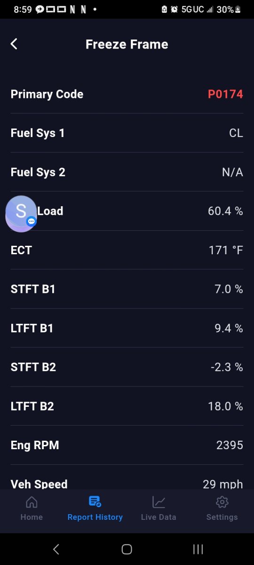Tap the back arrow beside Freeze Frame
The height and width of the screenshot is (565, 254).
[x=14, y=44]
